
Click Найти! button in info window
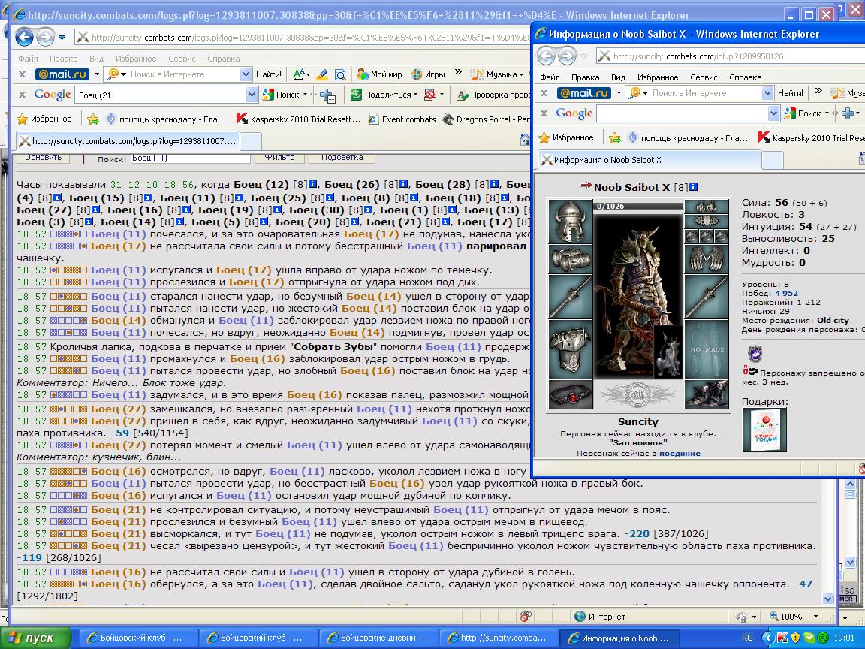[791, 92]
